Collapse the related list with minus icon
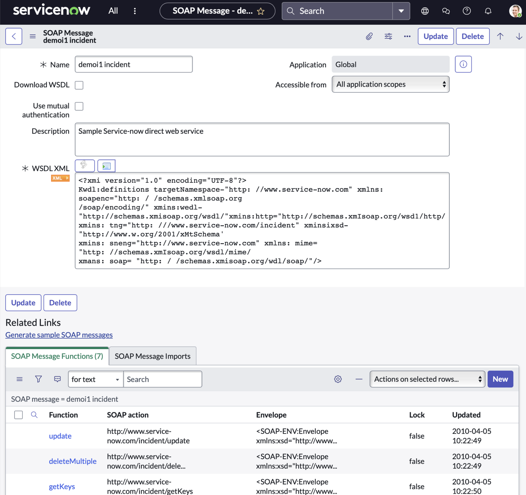 359,379
